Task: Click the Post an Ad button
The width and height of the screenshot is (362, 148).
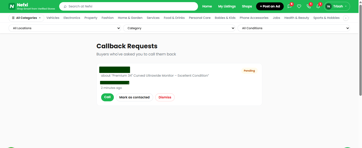Action: (x=270, y=6)
